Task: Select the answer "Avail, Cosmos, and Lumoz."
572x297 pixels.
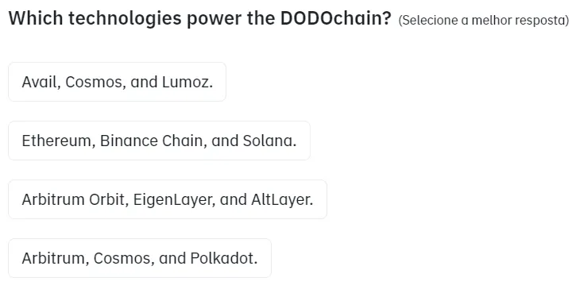Action: 117,82
